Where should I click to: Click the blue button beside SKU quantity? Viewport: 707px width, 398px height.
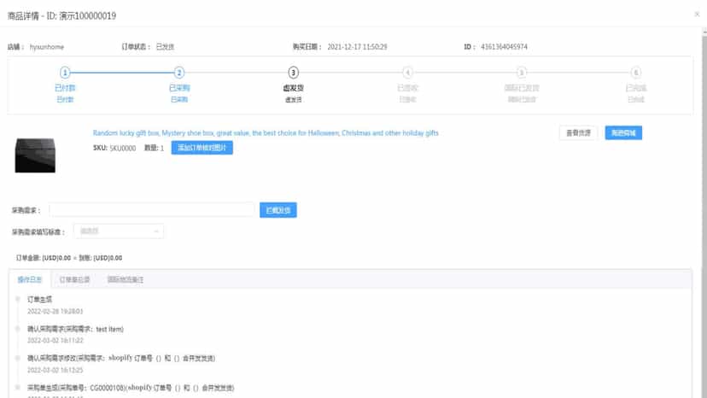[202, 148]
